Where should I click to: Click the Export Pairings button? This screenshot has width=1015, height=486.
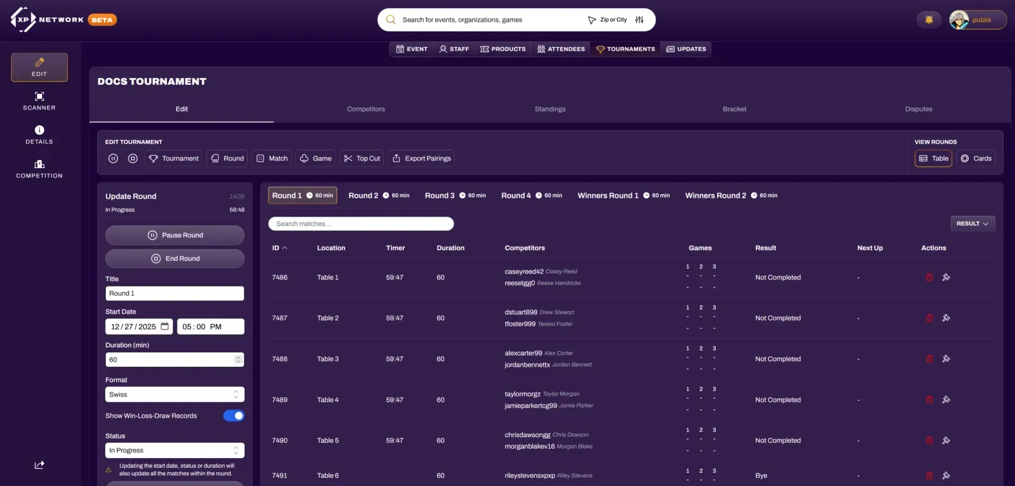pos(421,158)
